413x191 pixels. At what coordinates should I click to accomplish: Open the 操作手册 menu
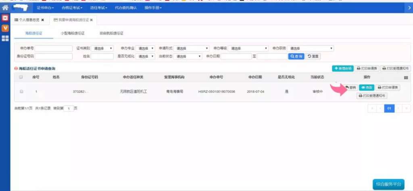click(153, 8)
